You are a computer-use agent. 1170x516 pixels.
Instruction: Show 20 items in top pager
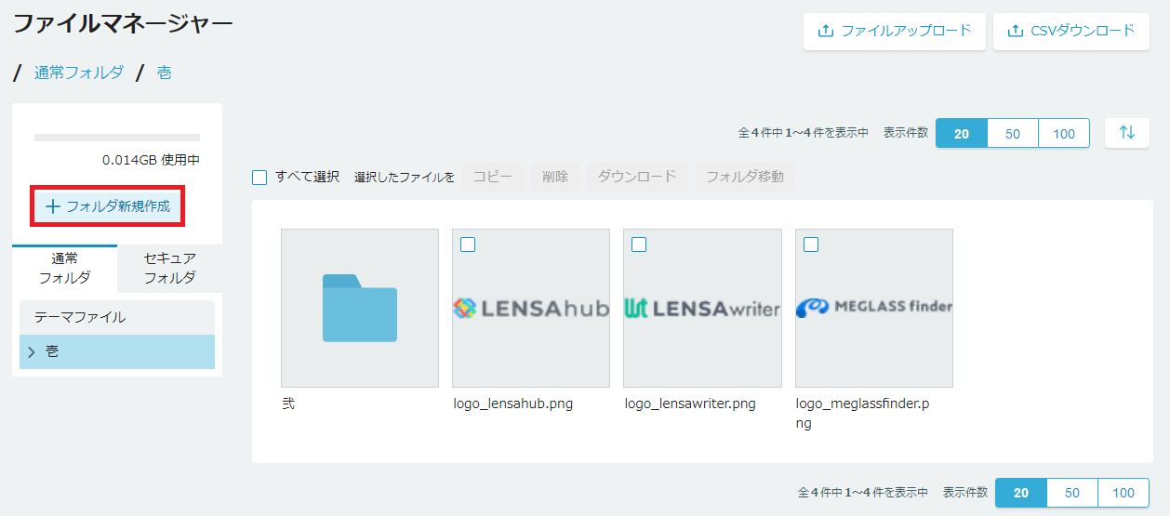pos(962,133)
